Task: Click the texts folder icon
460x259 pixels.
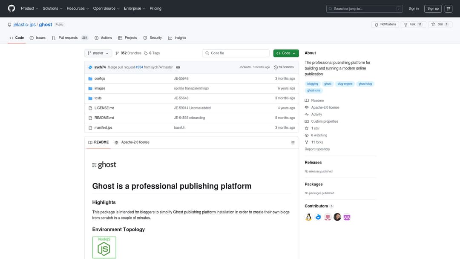Action: 90,98
